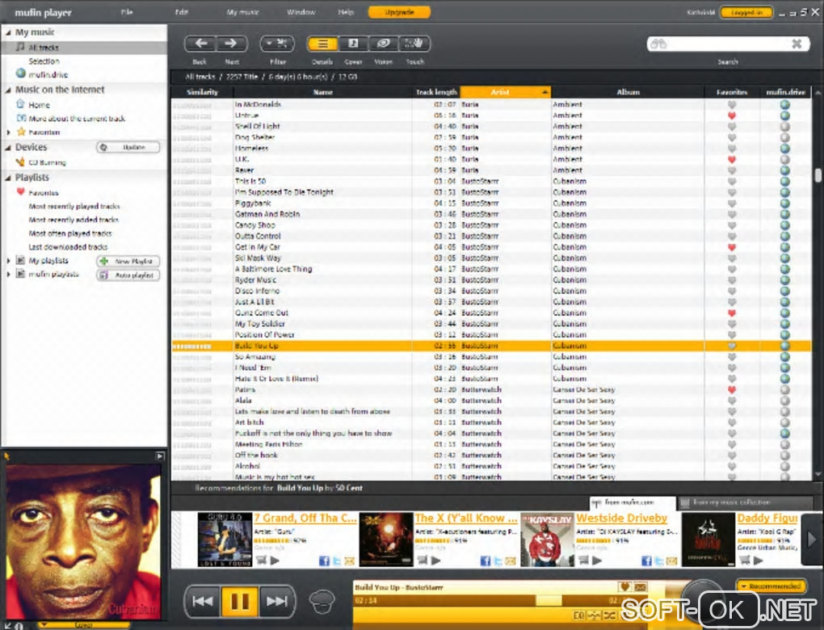Switch to the from mufin.com tab

[x=633, y=503]
